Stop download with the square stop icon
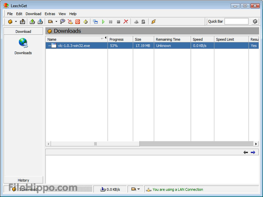The image size is (263, 197). [118, 22]
